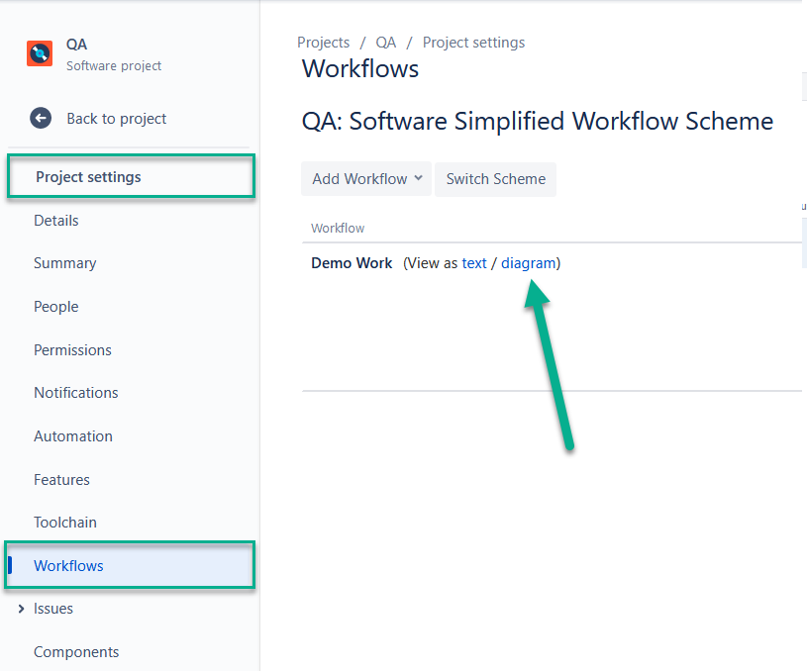Click the QA project avatar icon

[40, 53]
